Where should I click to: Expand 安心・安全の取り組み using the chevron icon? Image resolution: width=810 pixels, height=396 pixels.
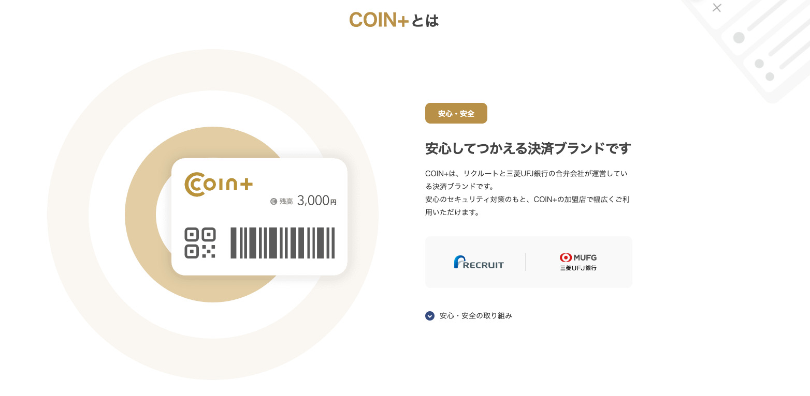[x=430, y=316]
